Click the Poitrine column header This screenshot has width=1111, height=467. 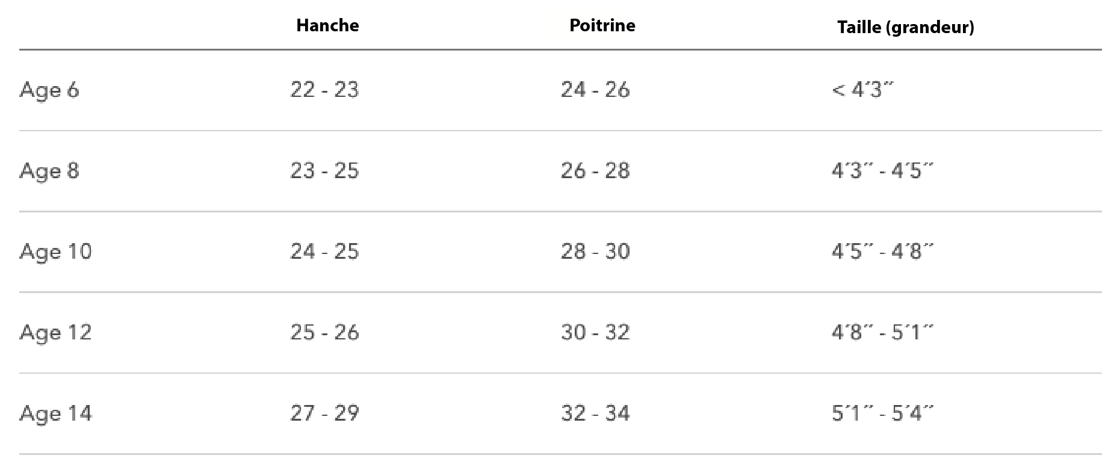click(x=602, y=25)
